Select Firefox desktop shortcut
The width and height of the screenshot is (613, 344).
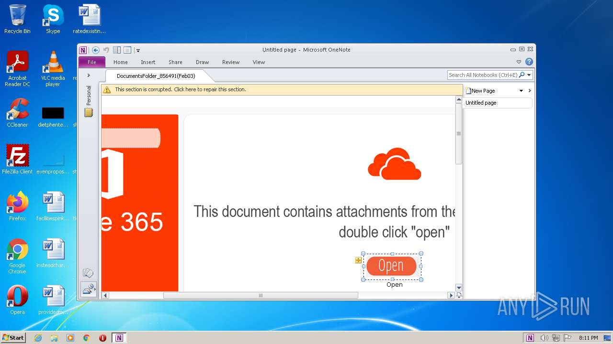[x=17, y=206]
